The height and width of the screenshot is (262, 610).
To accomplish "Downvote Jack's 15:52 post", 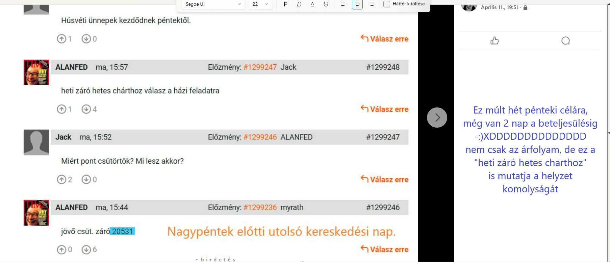I will 86,179.
